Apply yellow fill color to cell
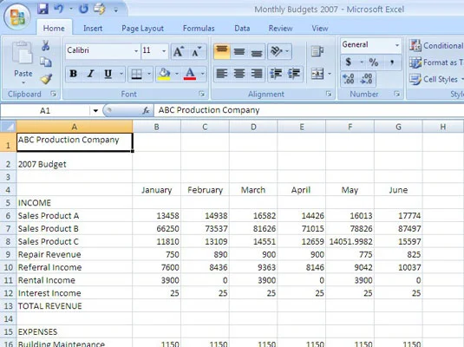 pos(164,74)
